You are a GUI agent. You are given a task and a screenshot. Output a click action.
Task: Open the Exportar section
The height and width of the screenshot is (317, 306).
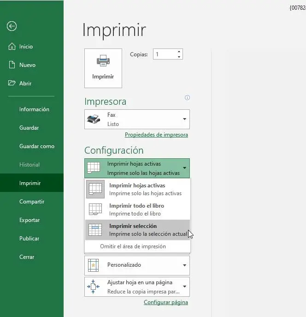32,220
